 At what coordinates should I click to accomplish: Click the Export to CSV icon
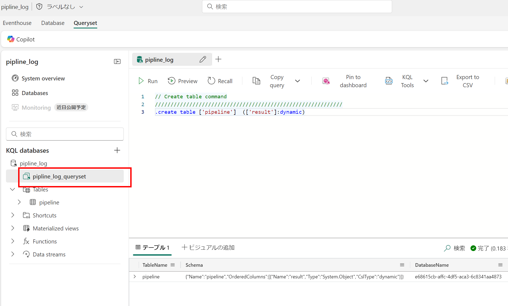coord(445,81)
